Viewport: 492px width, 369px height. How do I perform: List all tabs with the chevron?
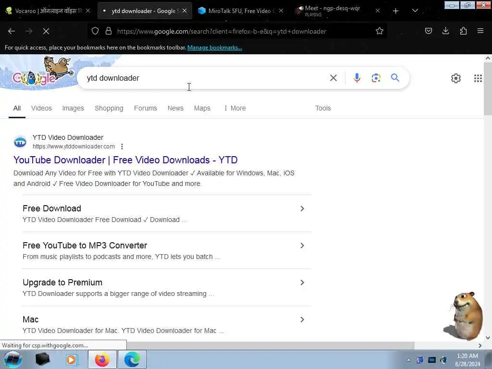[415, 11]
